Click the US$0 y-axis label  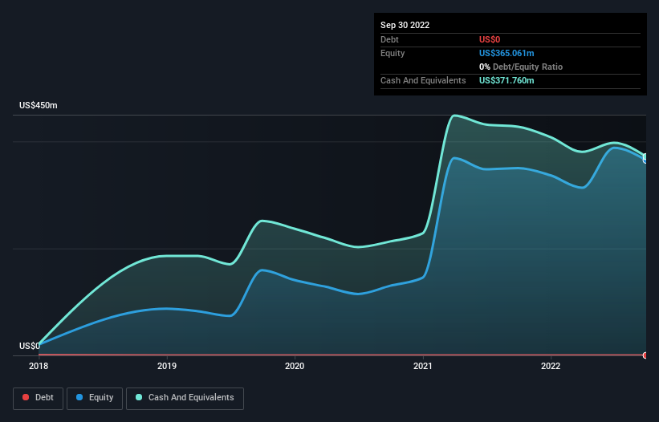(30, 346)
